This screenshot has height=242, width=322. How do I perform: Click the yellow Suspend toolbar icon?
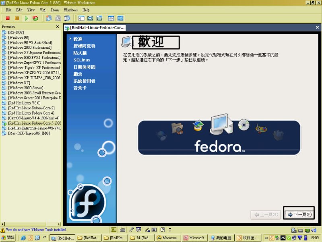(x=17, y=18)
